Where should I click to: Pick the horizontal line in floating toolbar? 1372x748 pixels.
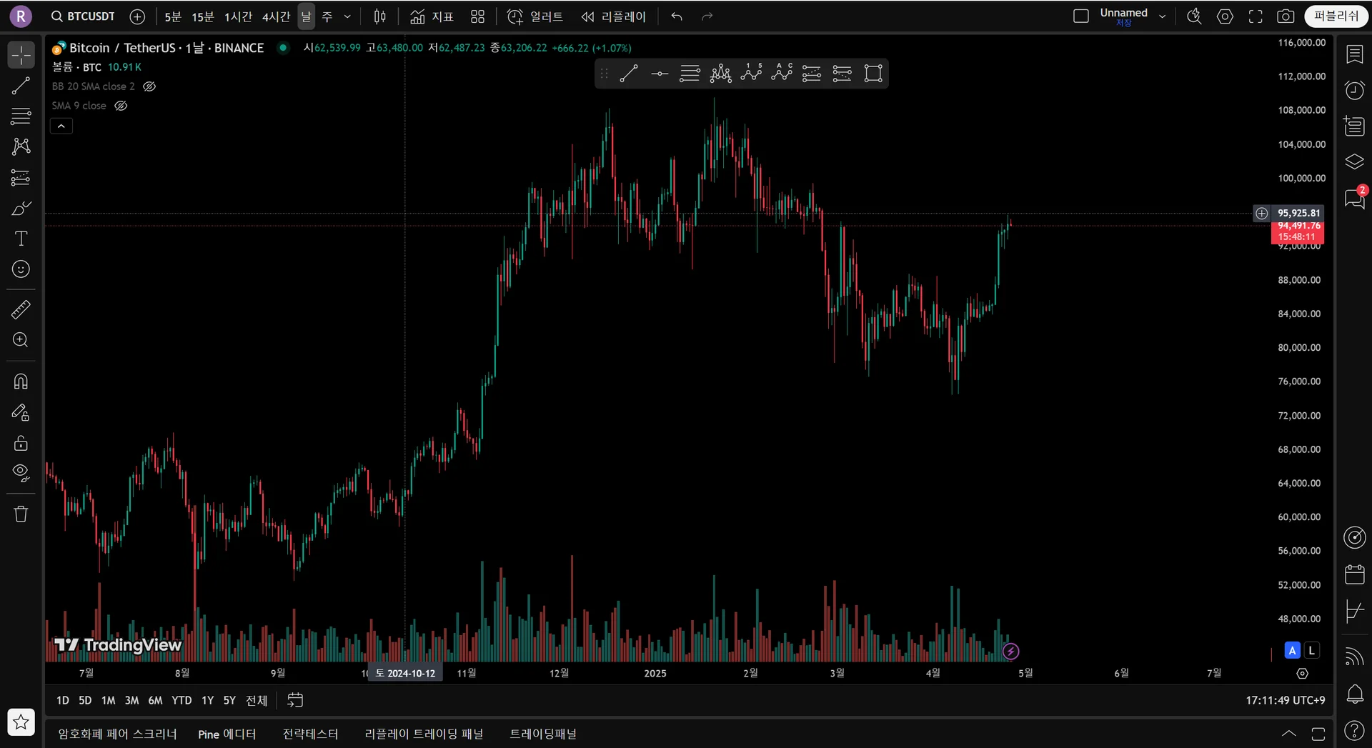660,74
